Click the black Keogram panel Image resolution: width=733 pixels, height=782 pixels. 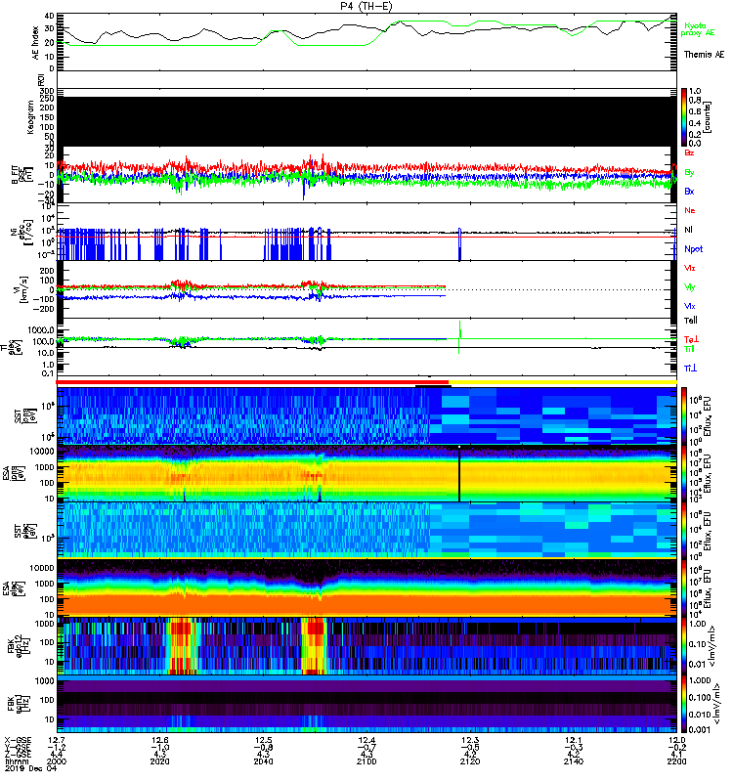(366, 121)
